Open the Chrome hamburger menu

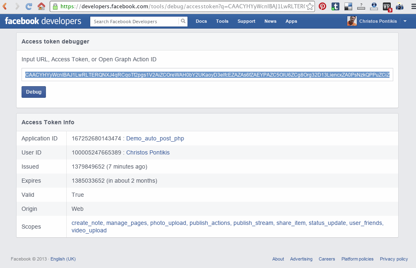coord(414,6)
